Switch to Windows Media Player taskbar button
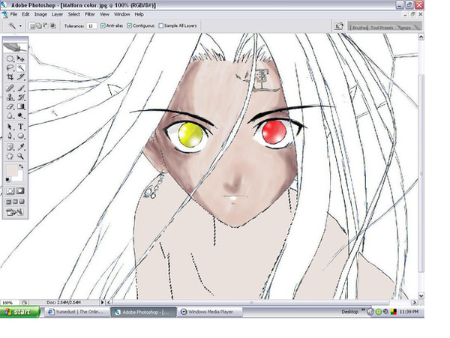 click(x=210, y=312)
